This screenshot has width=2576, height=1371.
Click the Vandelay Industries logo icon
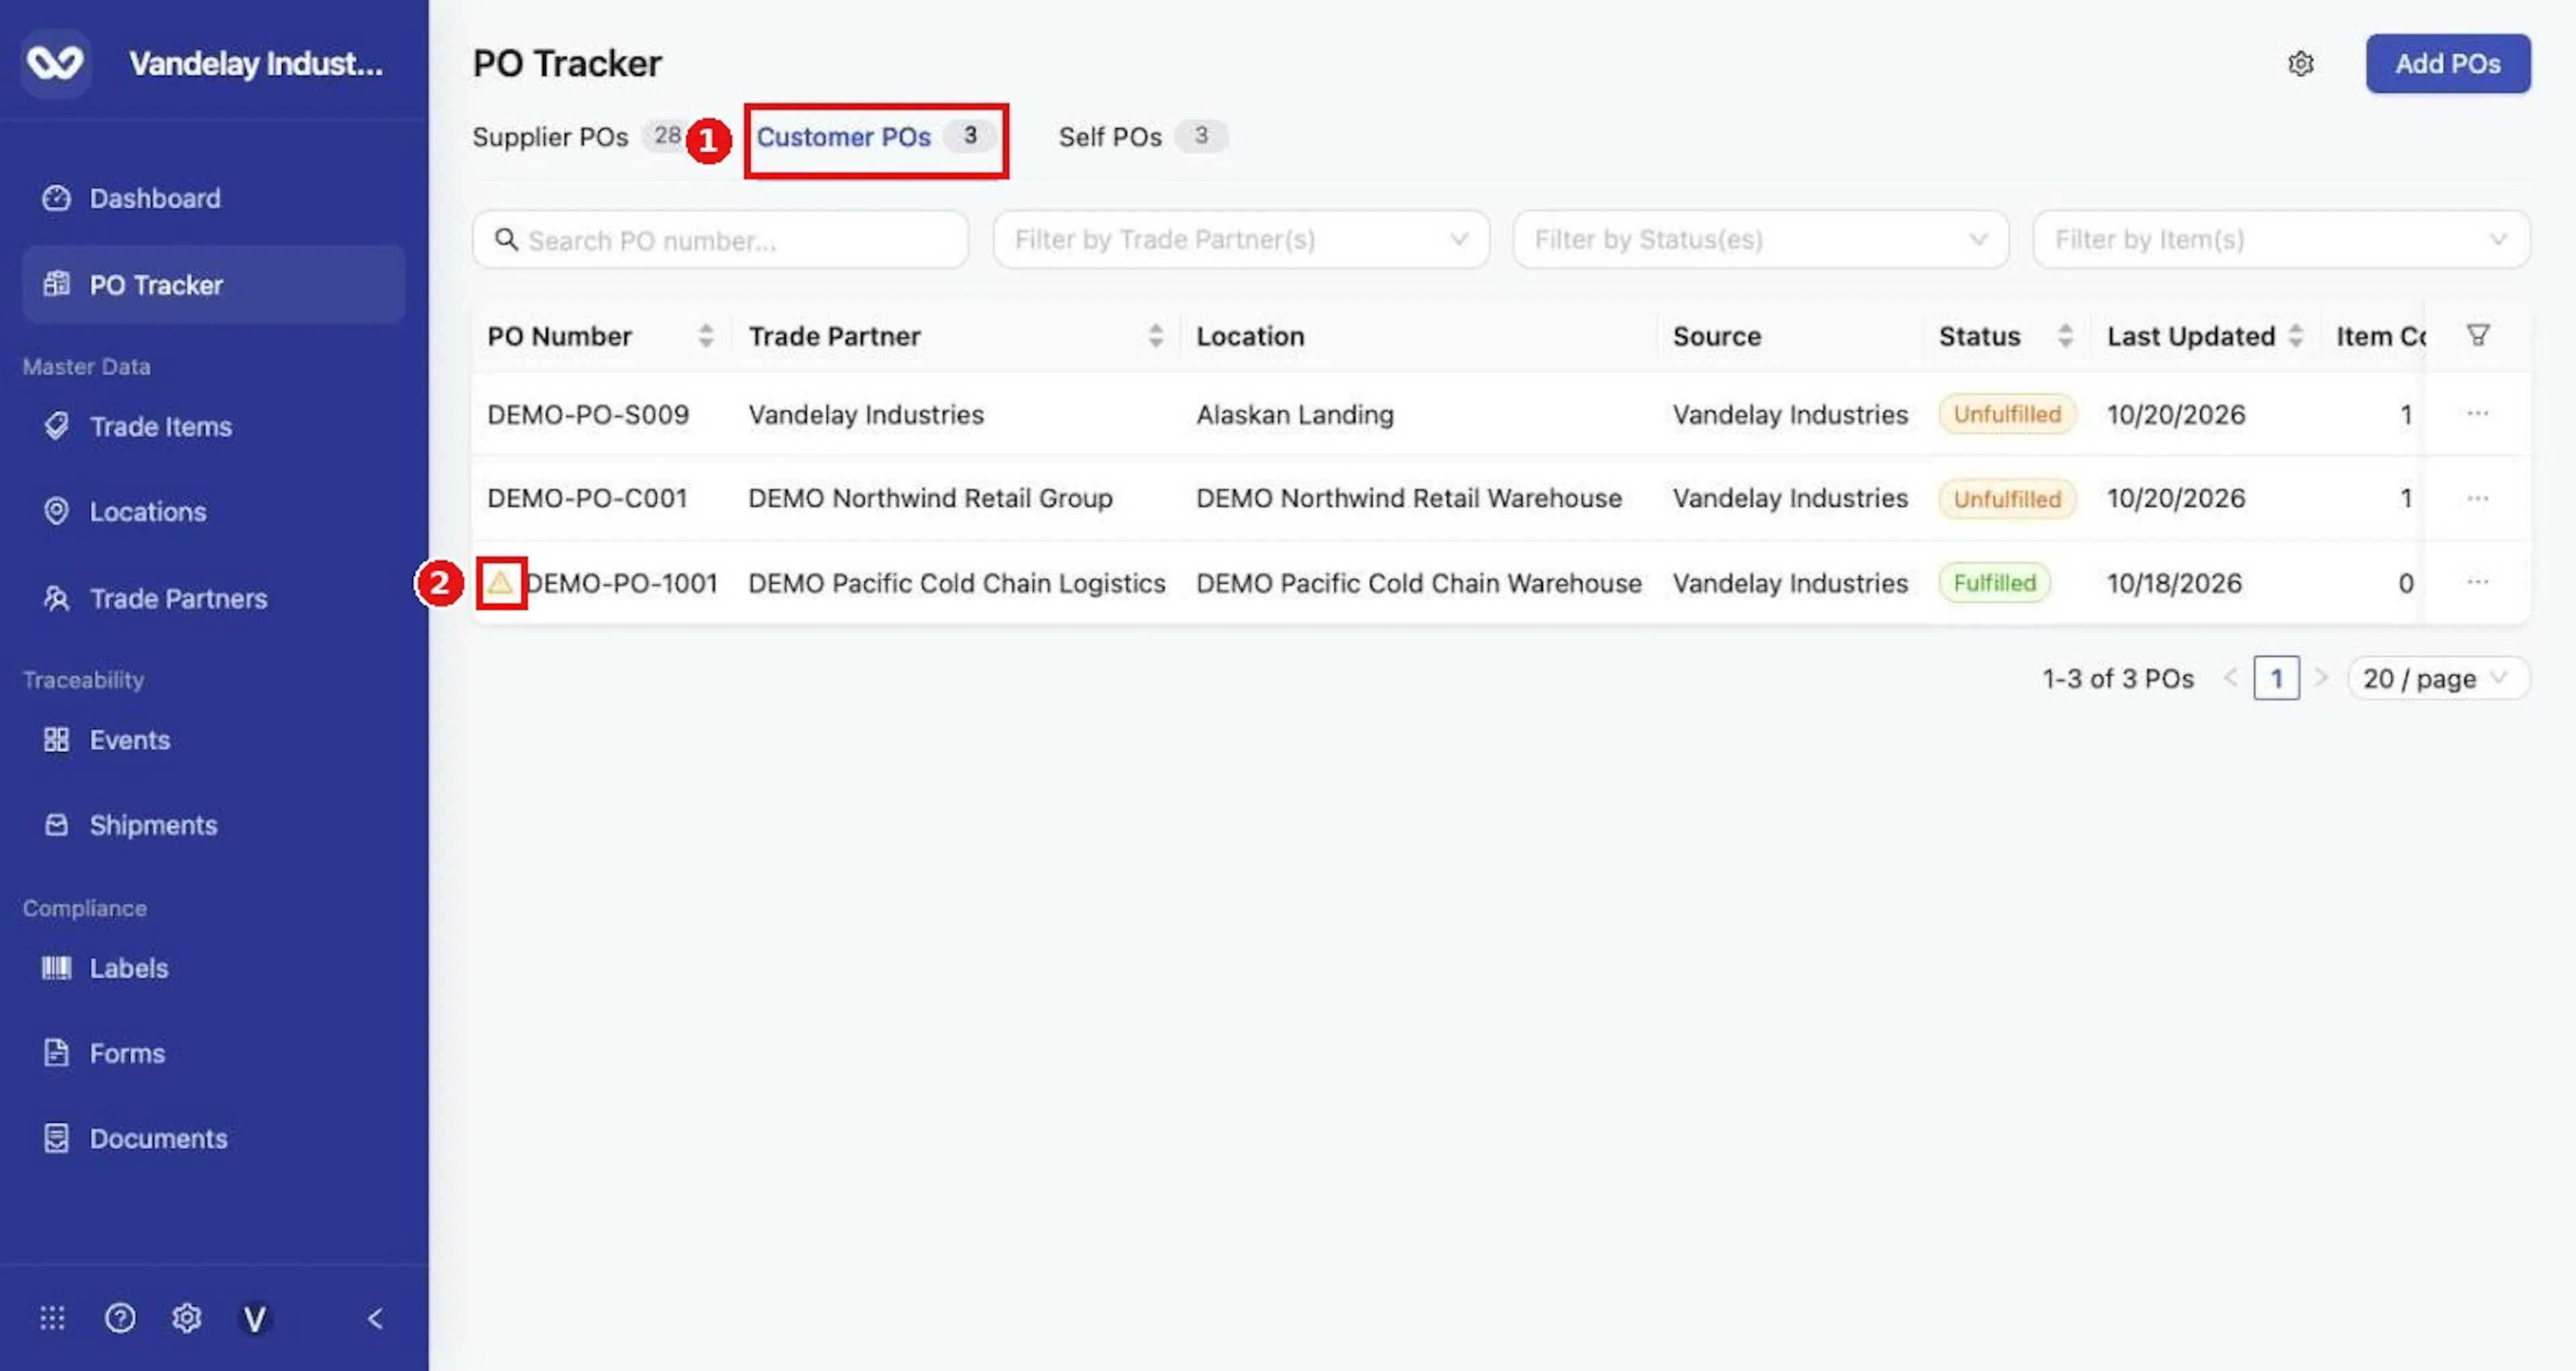[x=55, y=63]
